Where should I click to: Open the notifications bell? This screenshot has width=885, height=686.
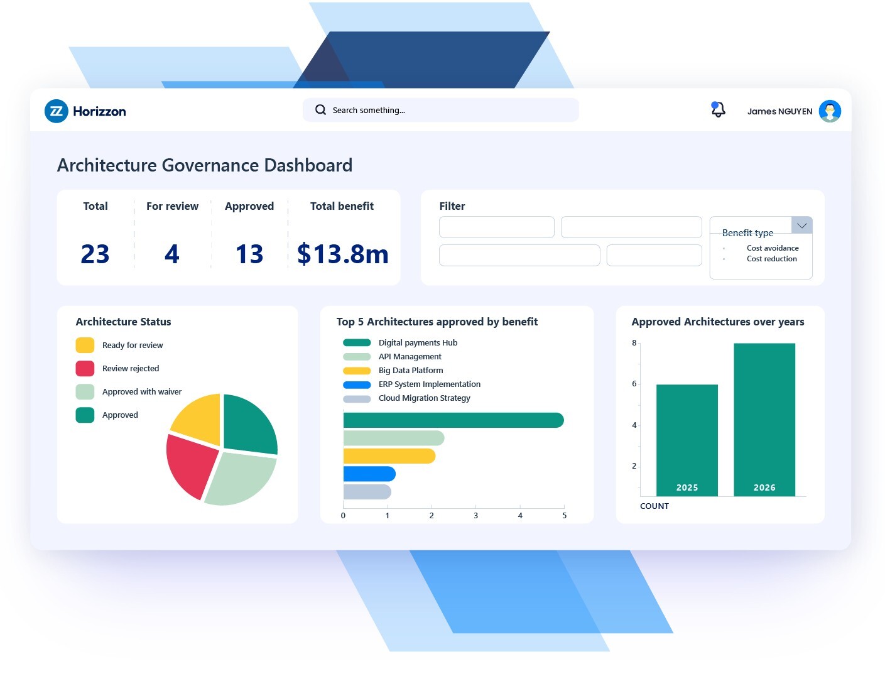[x=718, y=110]
